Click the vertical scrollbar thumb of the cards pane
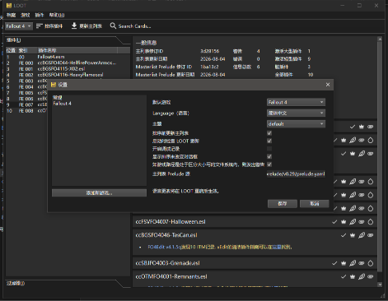Viewport: 388px width, 301px height. point(380,157)
